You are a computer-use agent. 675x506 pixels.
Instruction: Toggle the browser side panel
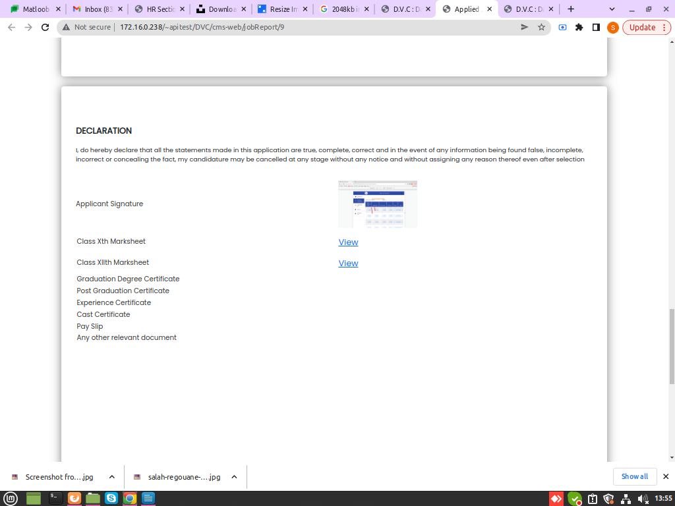coord(596,27)
